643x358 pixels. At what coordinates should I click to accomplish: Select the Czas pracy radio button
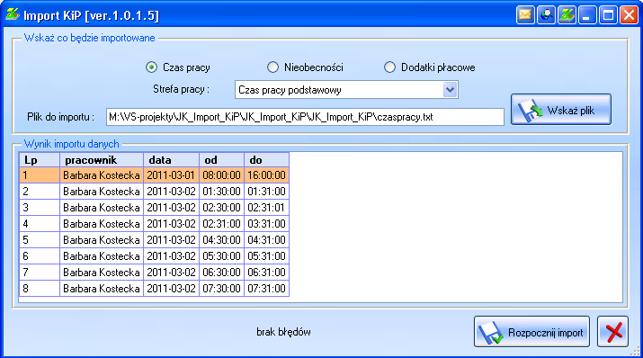[x=151, y=67]
